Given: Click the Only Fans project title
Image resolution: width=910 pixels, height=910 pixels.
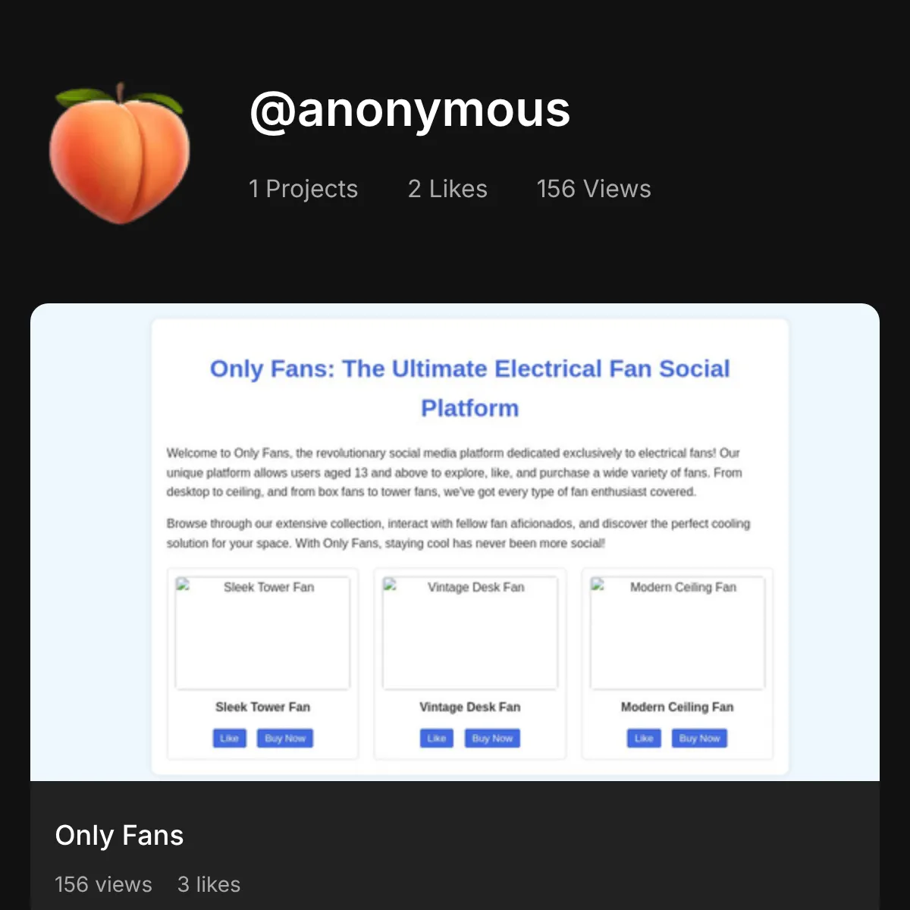Looking at the screenshot, I should click(119, 835).
